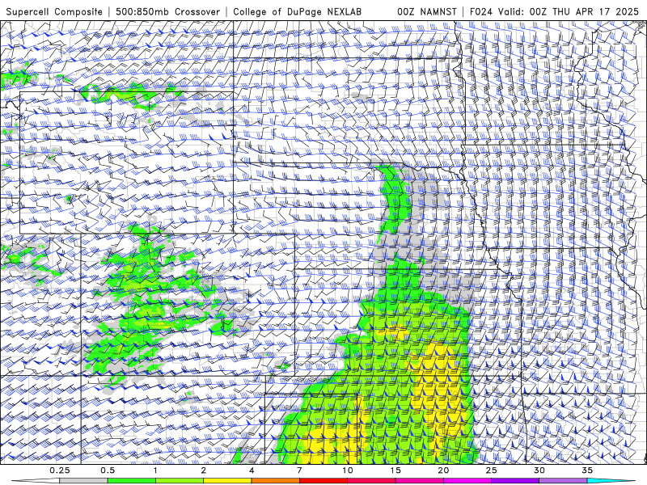Click the legend value 2
The image size is (647, 485).
click(204, 470)
